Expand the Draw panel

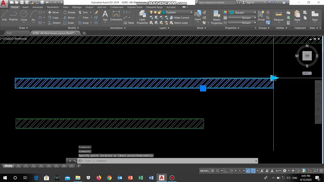coord(23,28)
